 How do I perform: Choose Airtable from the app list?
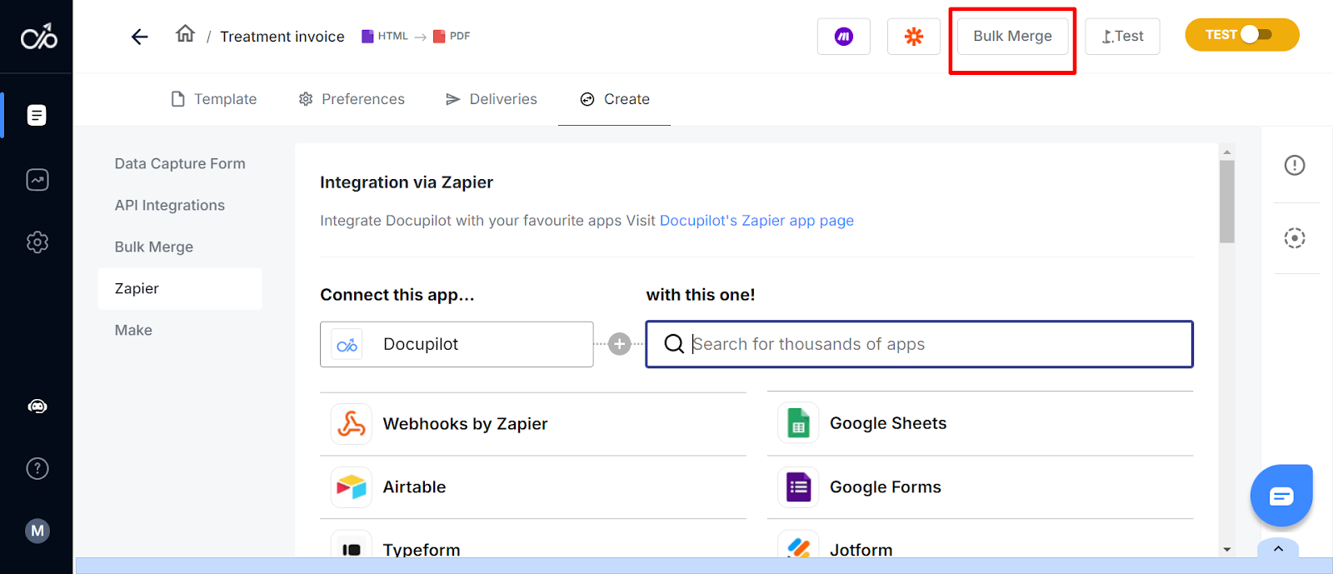(x=533, y=487)
